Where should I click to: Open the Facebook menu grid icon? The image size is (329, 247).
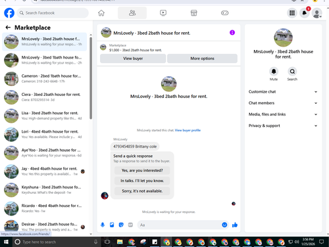click(292, 13)
